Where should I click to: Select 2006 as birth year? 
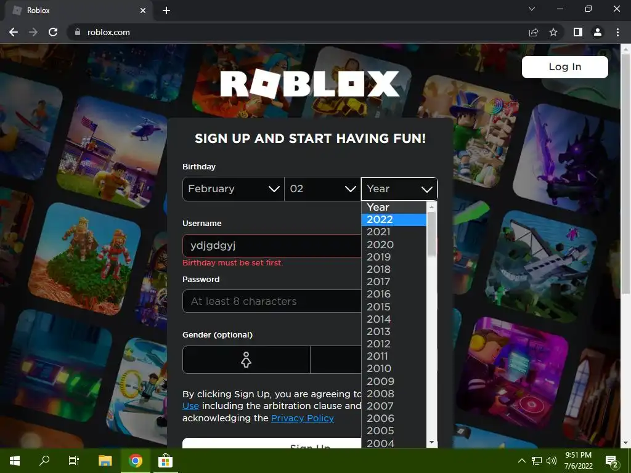pyautogui.click(x=394, y=419)
